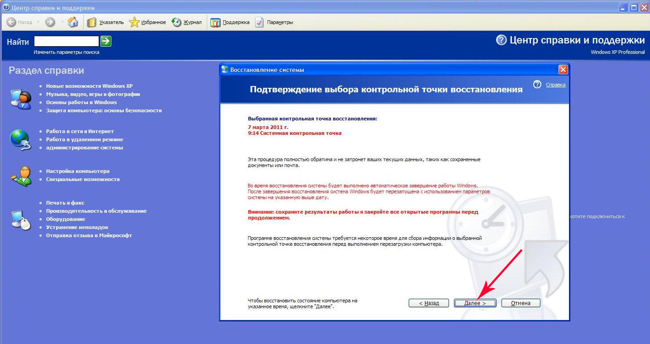650x344 pixels.
Task: Open Новые возможности Windows XP topic
Action: [x=89, y=86]
